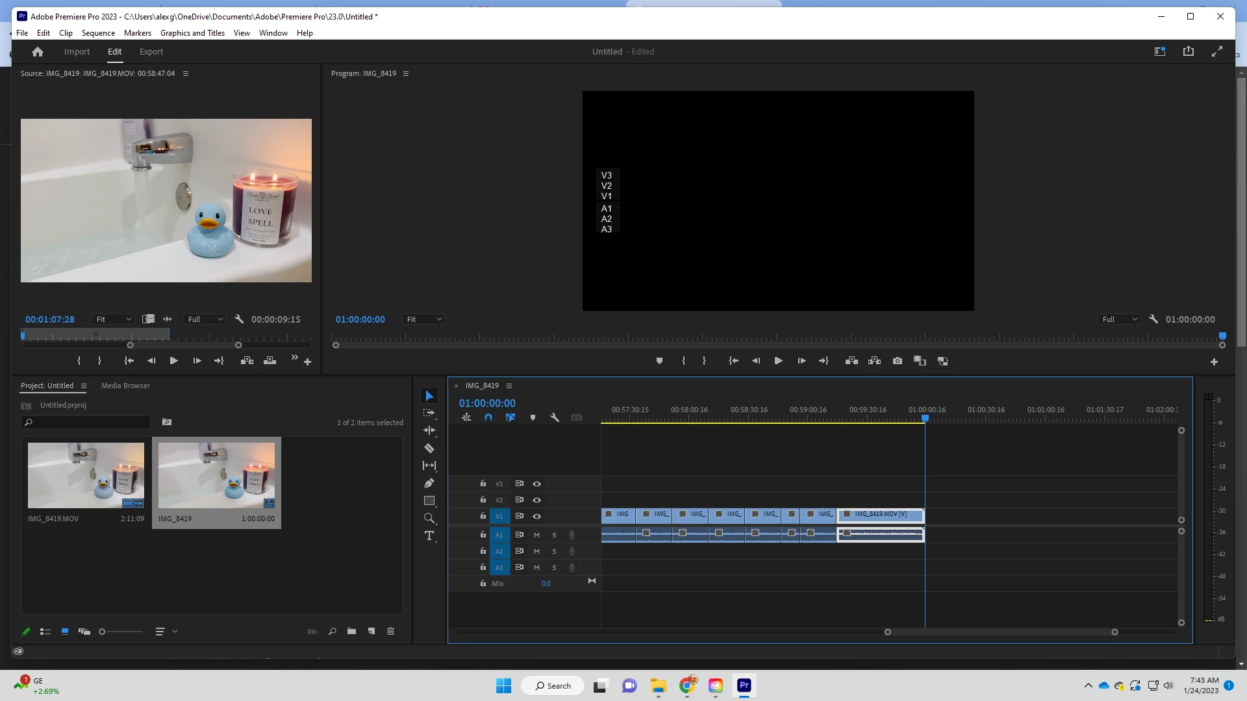
Task: Toggle Snap in Timeline magnet icon
Action: 488,418
